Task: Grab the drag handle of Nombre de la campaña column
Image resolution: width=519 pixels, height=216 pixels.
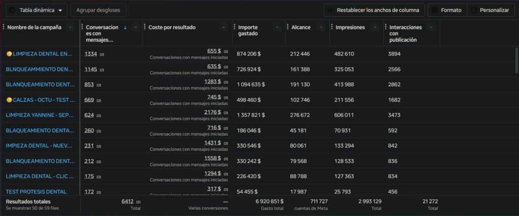Action: [4, 27]
